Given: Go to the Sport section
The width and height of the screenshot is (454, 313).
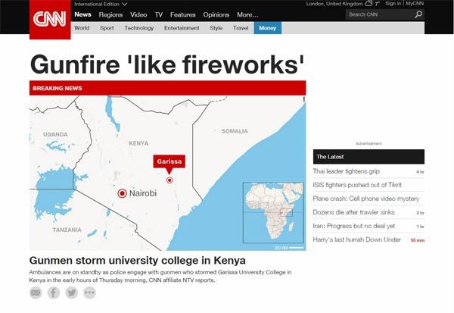Looking at the screenshot, I should click(x=106, y=28).
